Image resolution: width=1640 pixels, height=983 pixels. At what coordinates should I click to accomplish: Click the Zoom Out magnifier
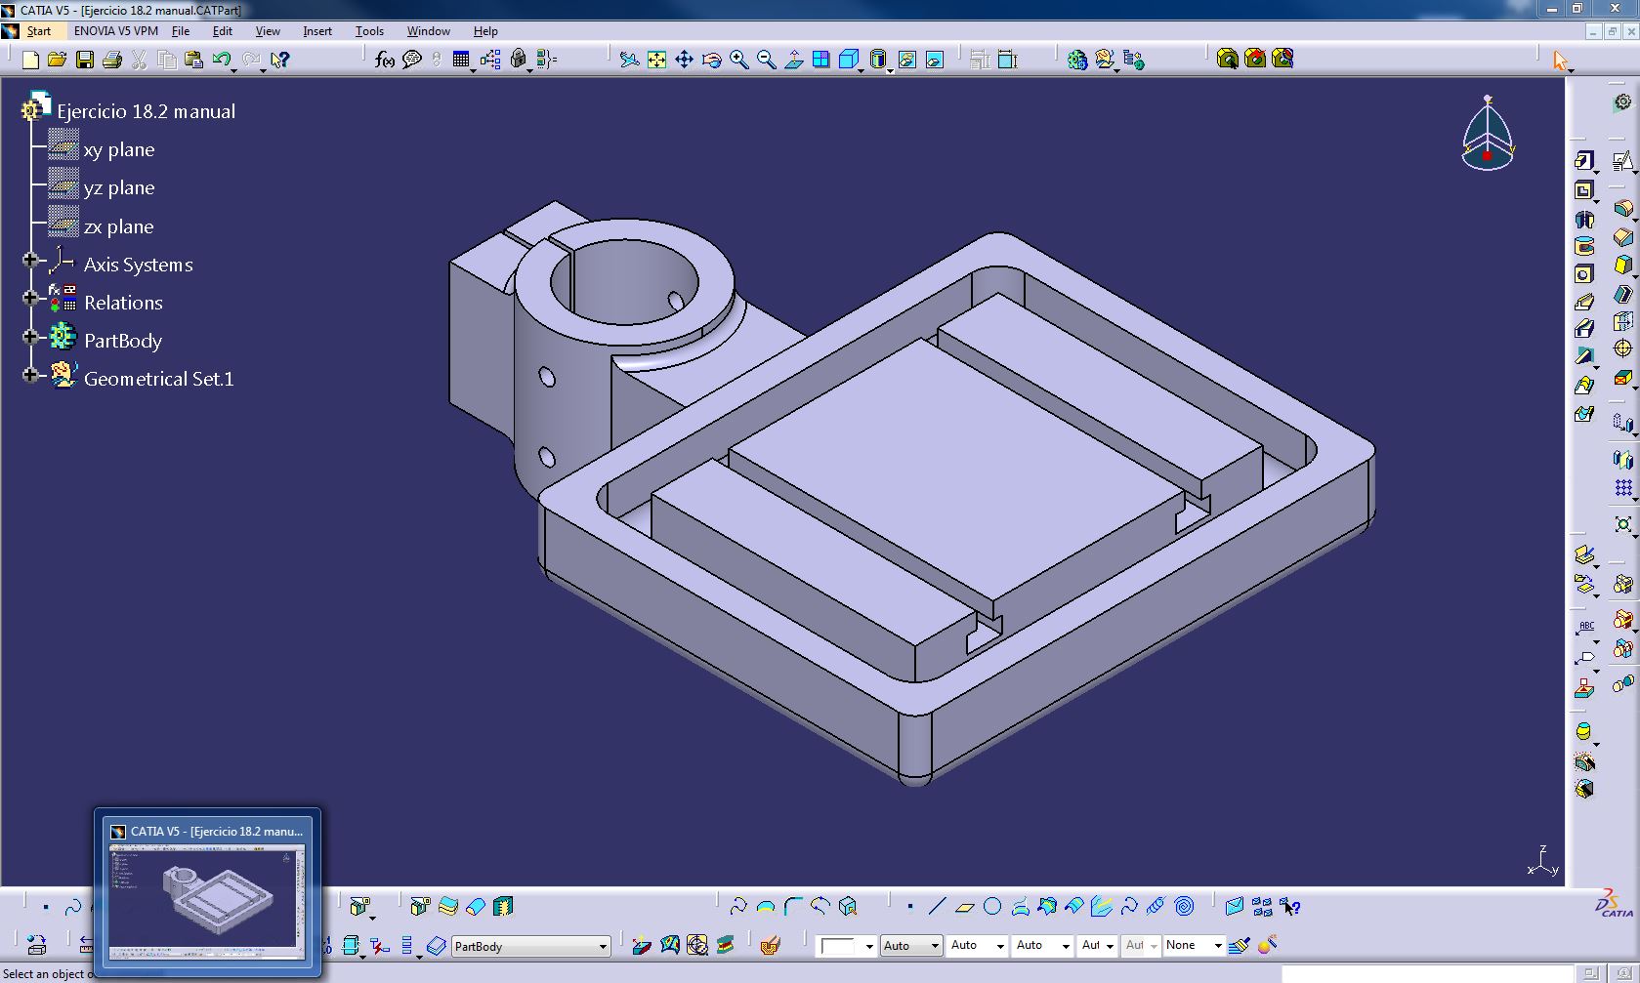pyautogui.click(x=767, y=61)
